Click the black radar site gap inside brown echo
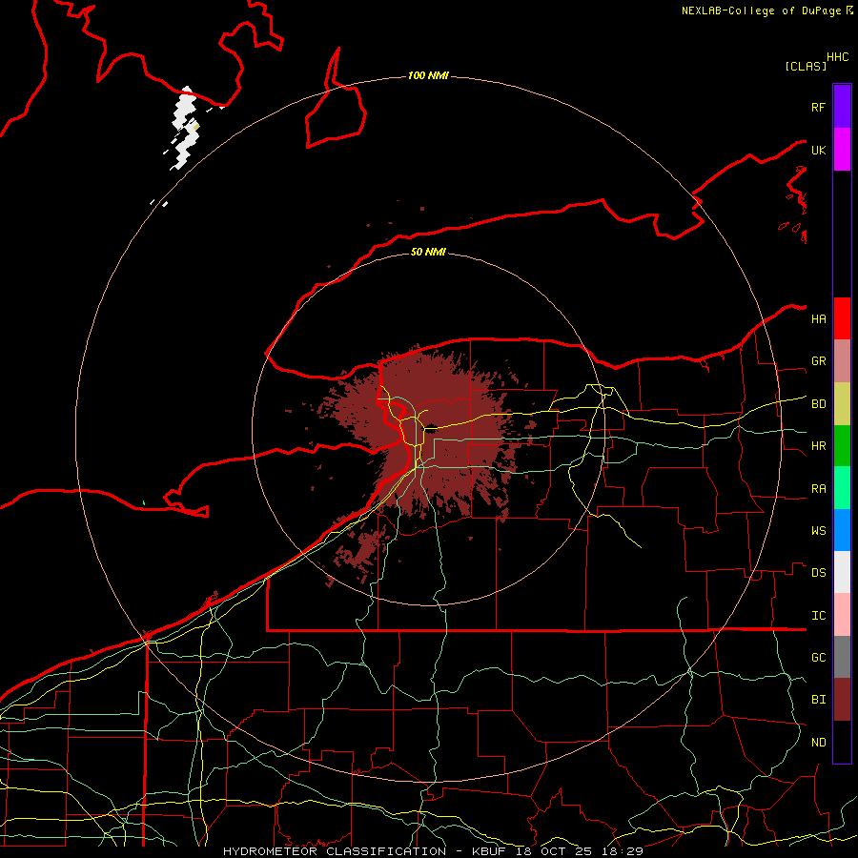This screenshot has height=858, width=858. (x=431, y=428)
